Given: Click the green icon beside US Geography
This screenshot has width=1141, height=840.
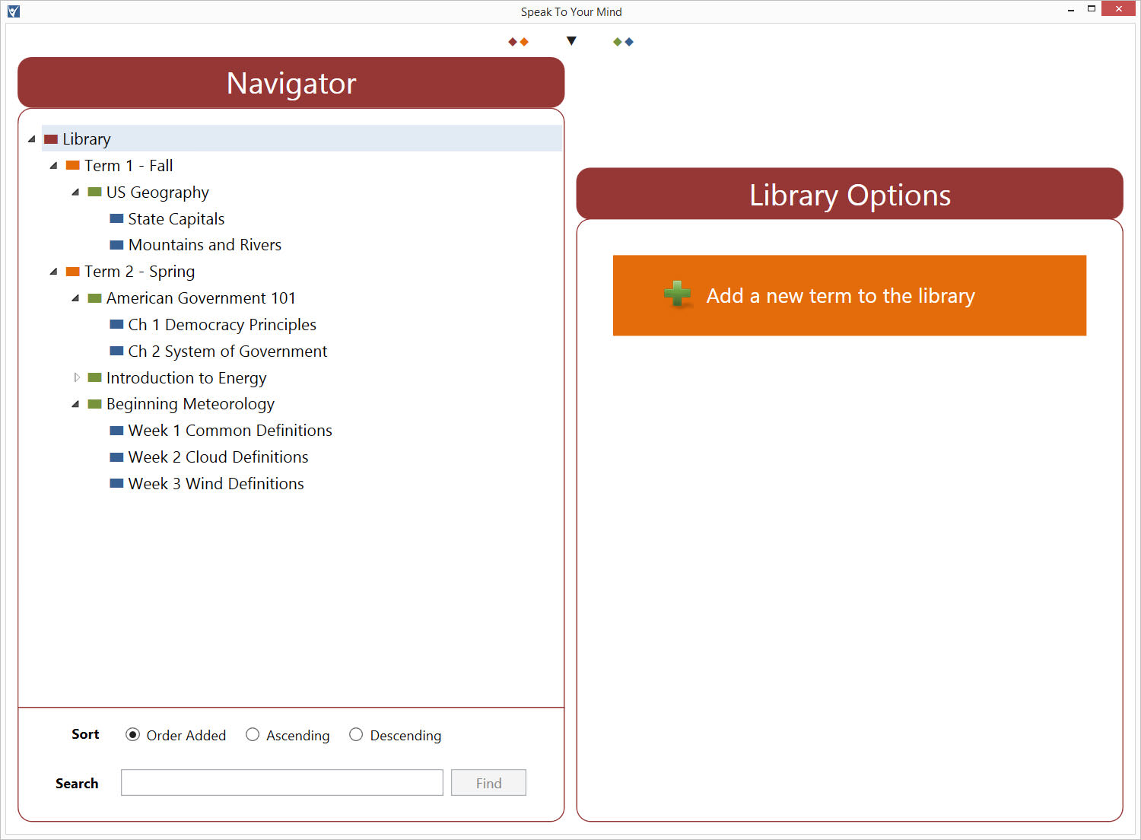Looking at the screenshot, I should (95, 192).
